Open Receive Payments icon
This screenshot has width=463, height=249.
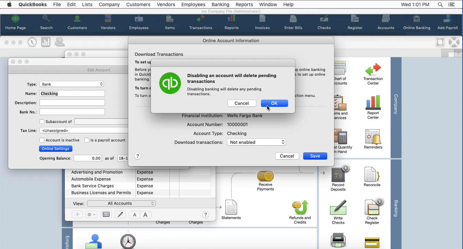[x=265, y=181]
